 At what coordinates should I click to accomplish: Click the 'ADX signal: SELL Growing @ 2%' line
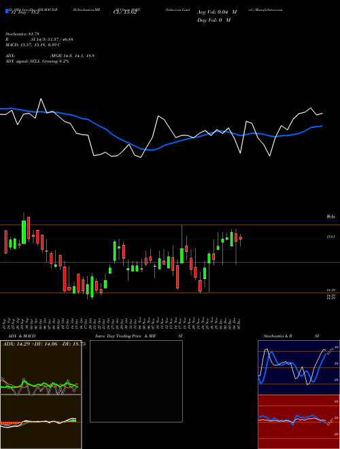coord(37,61)
